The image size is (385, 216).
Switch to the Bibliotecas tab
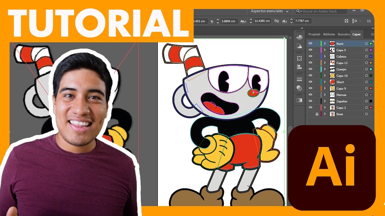329,34
